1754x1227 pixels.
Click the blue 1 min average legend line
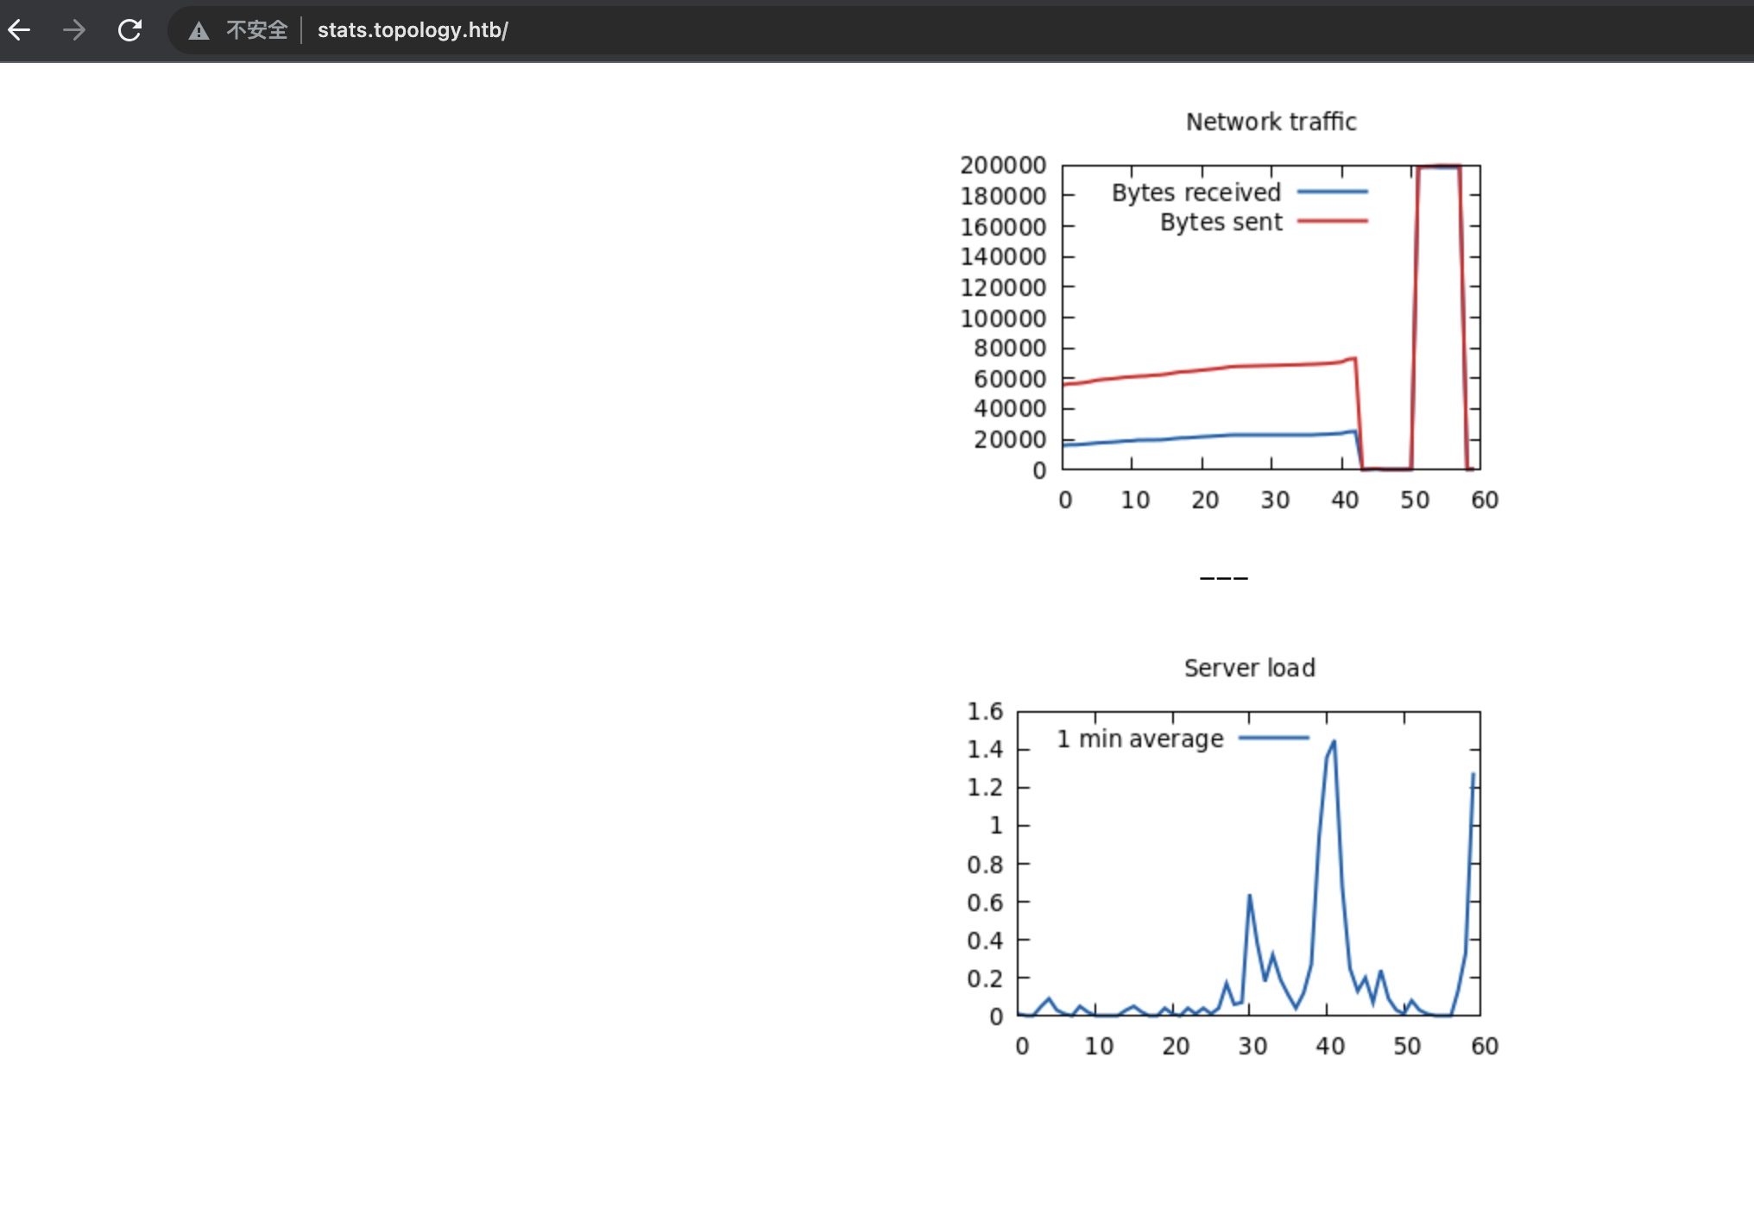pyautogui.click(x=1273, y=738)
